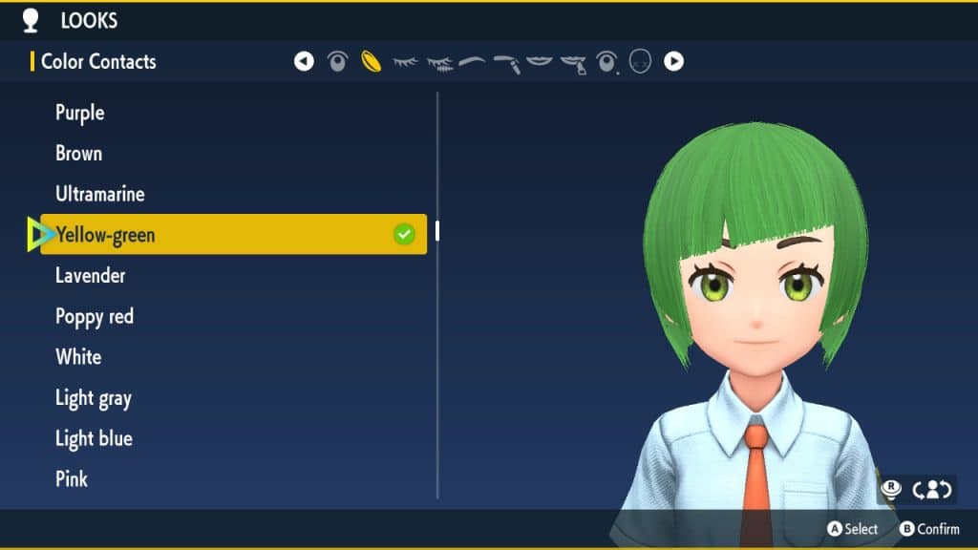Choose the Pink contact color

[72, 479]
